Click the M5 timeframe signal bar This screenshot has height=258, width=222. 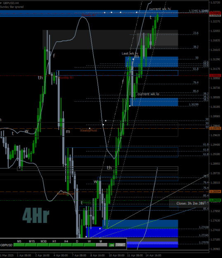click(x=19, y=245)
